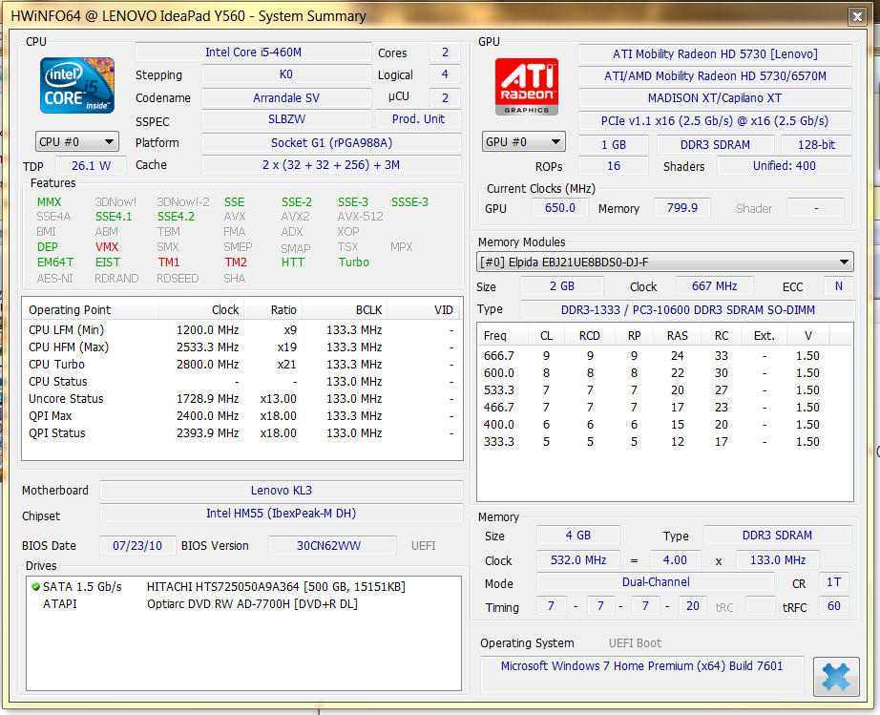Viewport: 880px width, 715px height.
Task: Click the Prod. Unit field
Action: [419, 119]
